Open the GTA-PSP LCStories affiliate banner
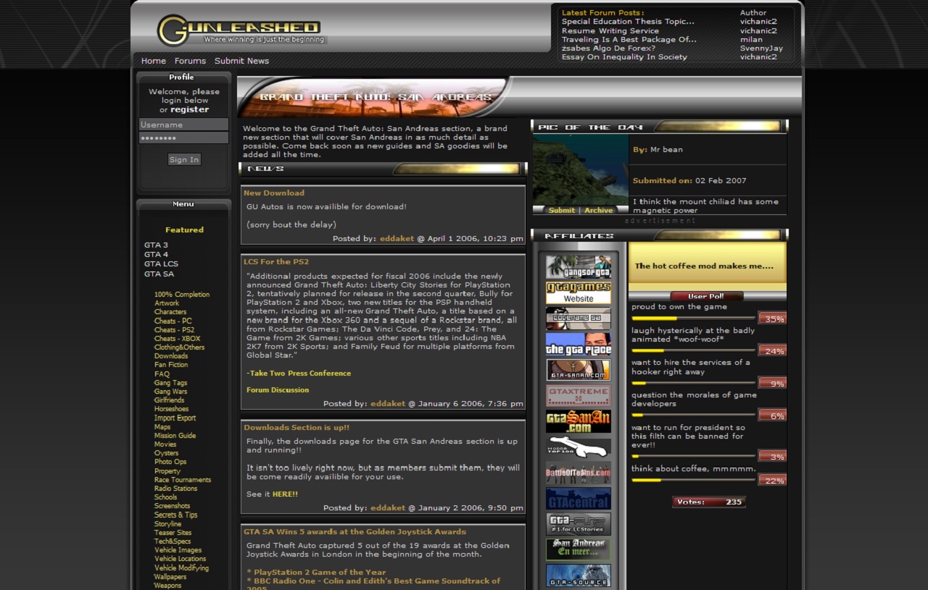The width and height of the screenshot is (928, 590). tap(578, 524)
